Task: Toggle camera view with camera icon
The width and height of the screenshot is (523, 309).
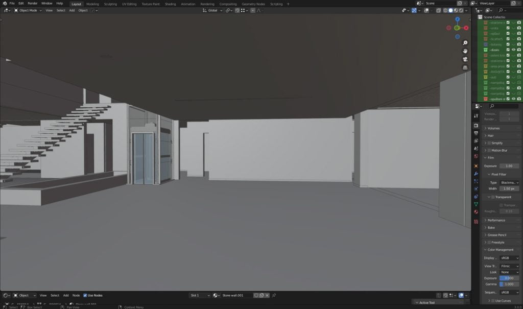Action: tap(465, 59)
